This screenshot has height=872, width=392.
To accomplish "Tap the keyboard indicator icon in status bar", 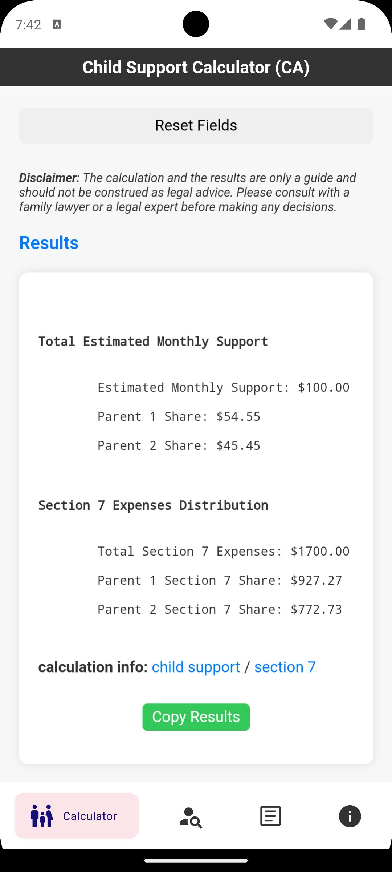I will (57, 24).
